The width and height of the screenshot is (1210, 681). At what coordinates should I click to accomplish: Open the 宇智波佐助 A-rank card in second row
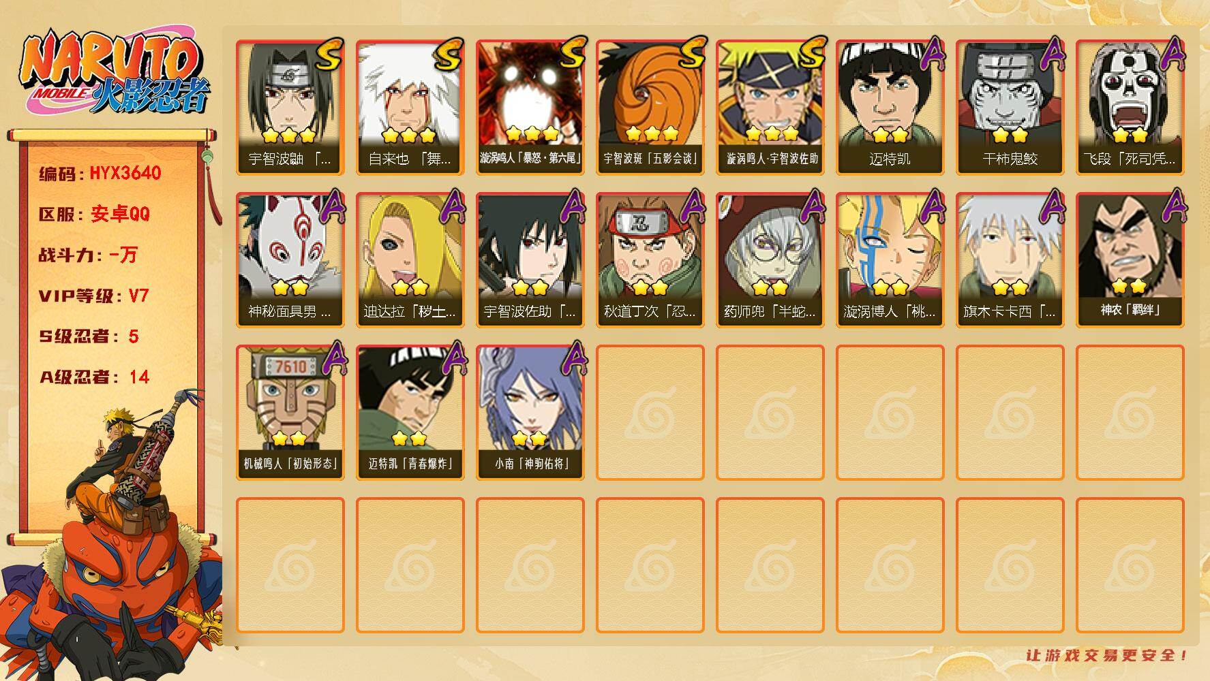tap(530, 260)
